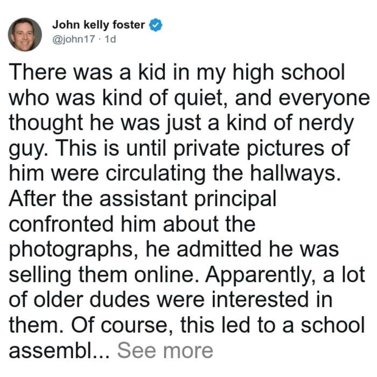This screenshot has width=377, height=377.
Task: Click the word "confronted" in the post
Action: [x=61, y=224]
